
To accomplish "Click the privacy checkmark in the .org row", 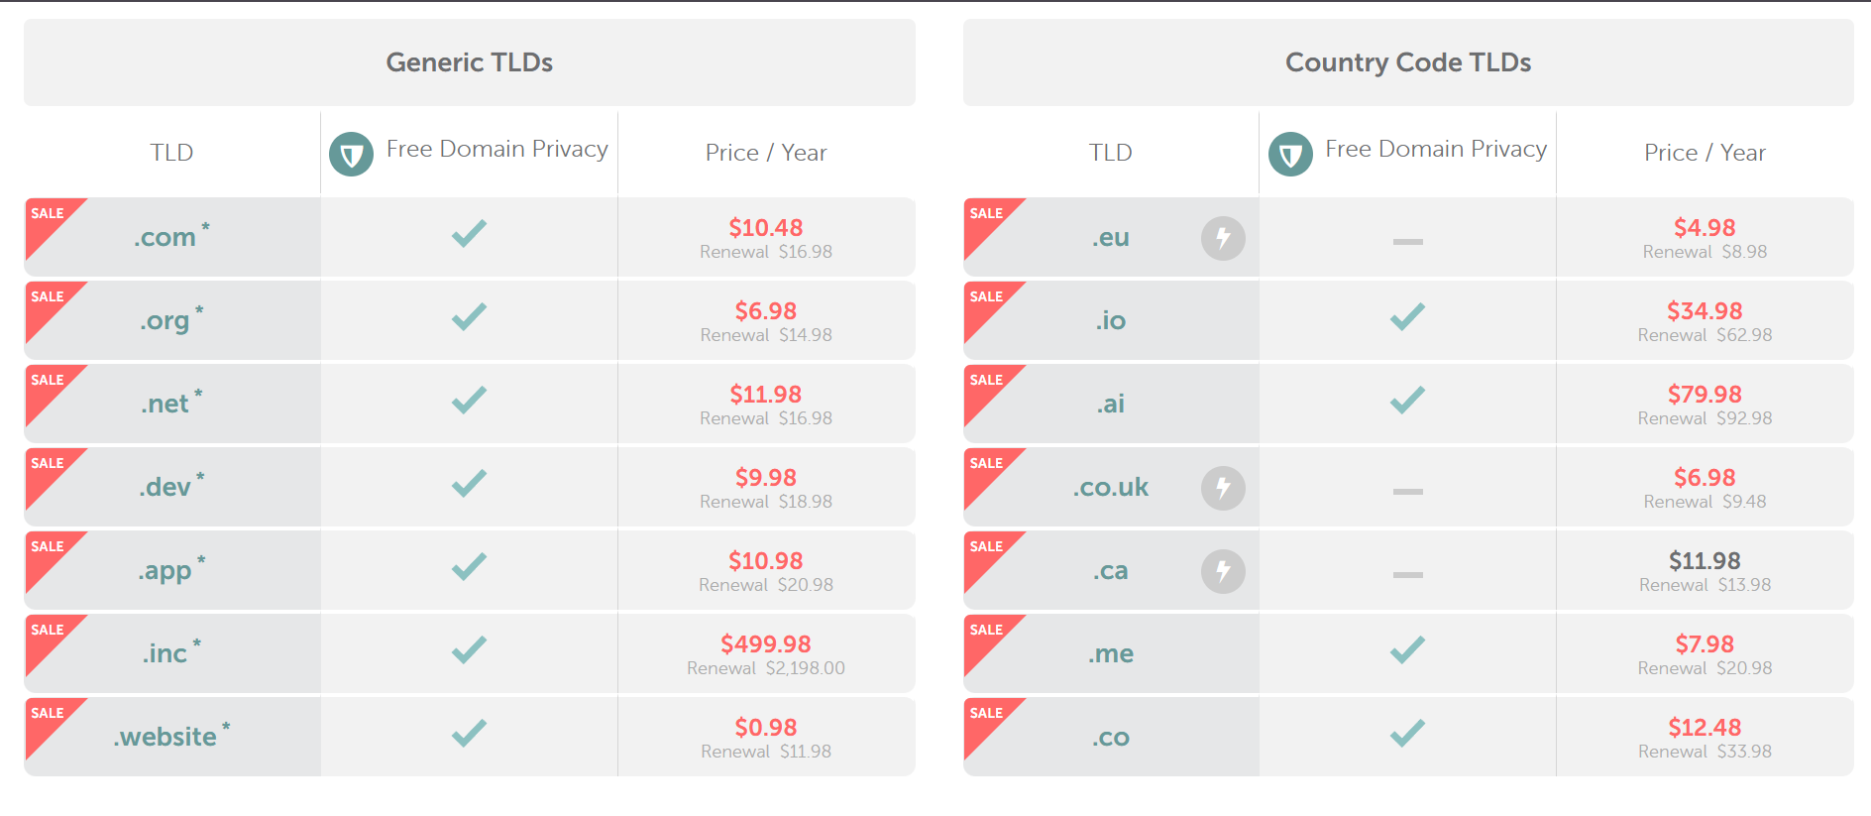I will point(469,317).
